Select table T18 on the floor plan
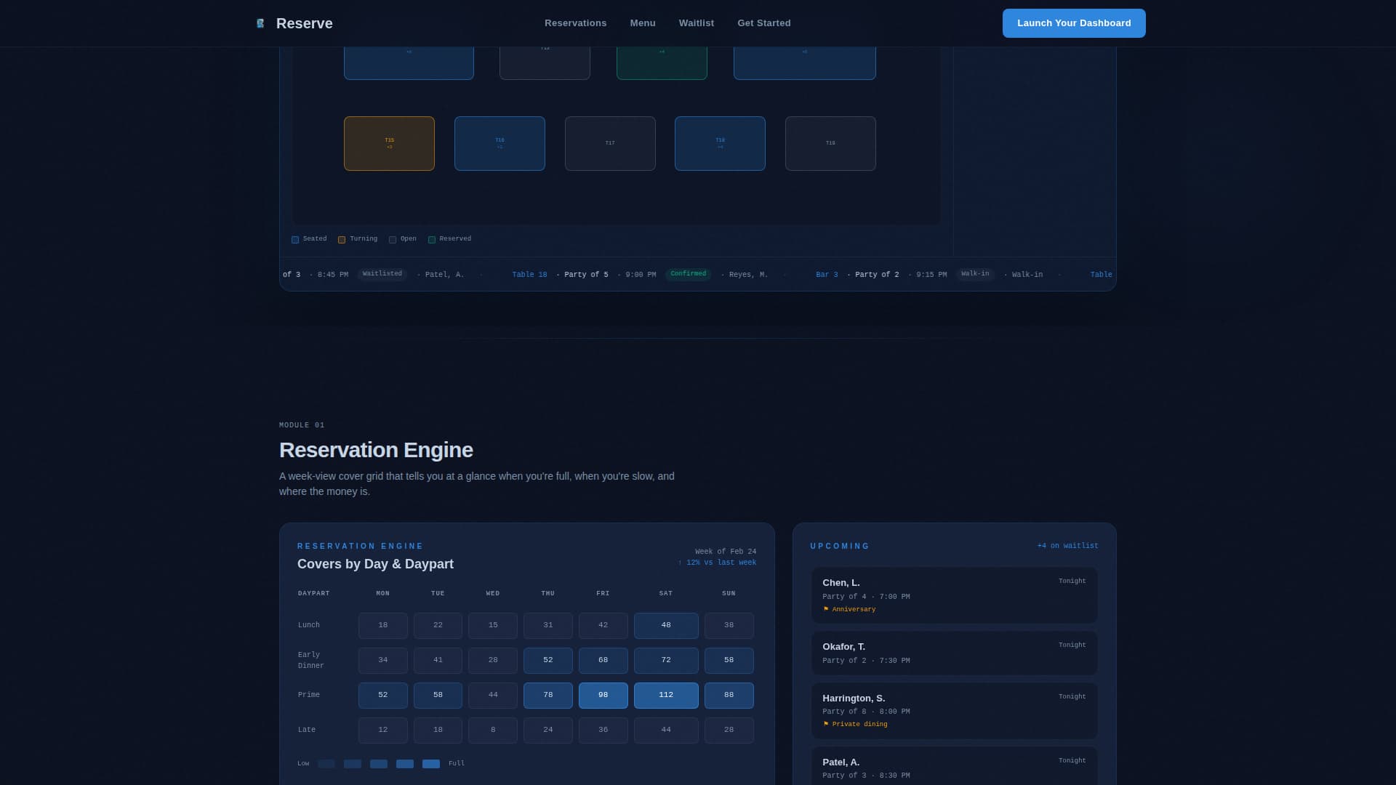Image resolution: width=1396 pixels, height=785 pixels. [x=720, y=144]
